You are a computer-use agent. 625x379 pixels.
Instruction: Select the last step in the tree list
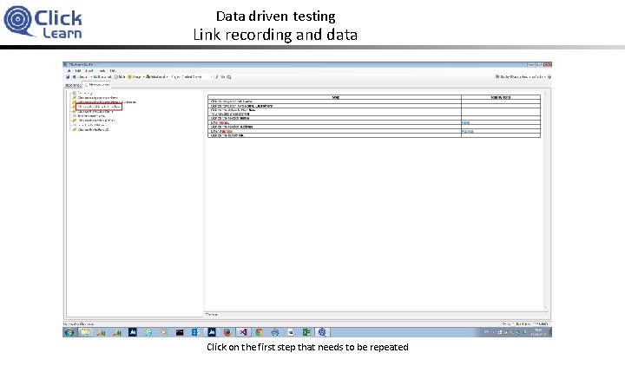93,130
